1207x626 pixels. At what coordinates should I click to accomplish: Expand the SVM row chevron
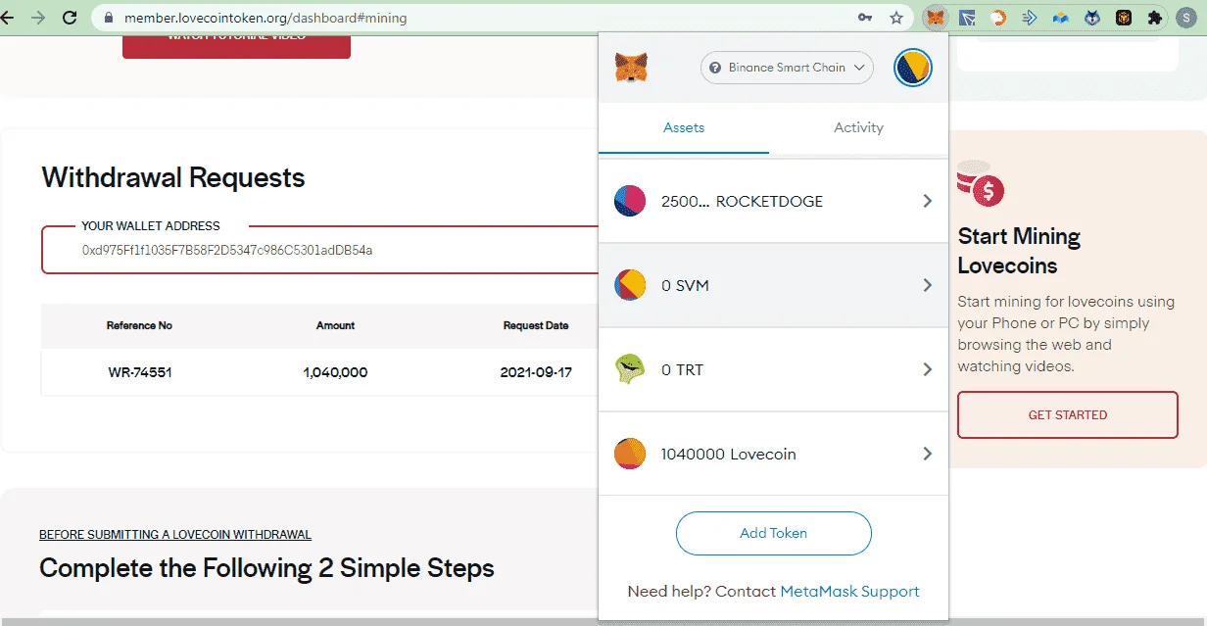(927, 285)
